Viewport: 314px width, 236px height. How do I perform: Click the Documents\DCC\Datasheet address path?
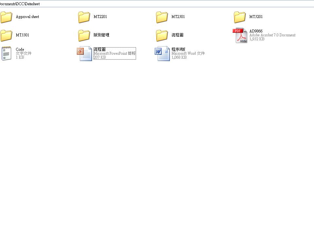(x=20, y=4)
